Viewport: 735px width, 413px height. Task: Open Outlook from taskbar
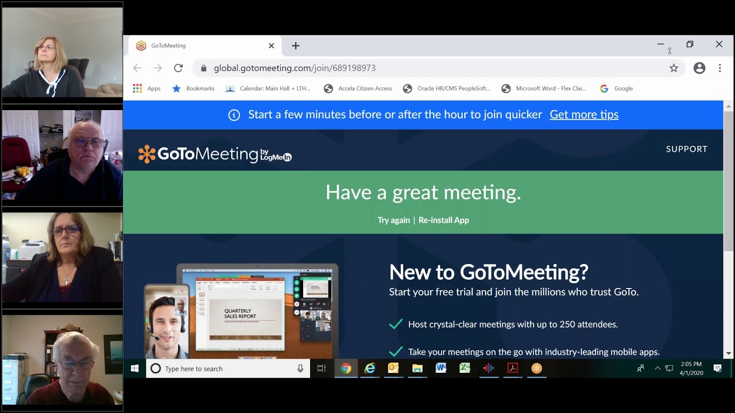393,369
